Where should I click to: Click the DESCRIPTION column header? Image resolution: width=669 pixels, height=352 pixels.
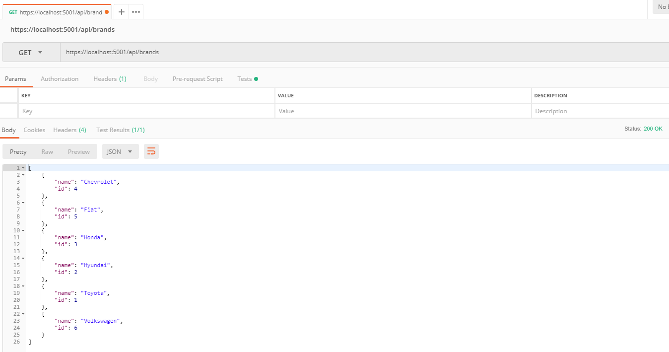[x=550, y=95]
